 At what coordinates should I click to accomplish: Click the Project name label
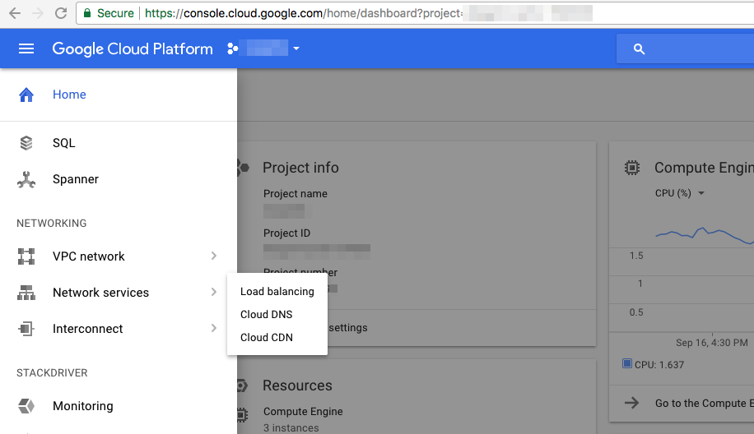296,193
